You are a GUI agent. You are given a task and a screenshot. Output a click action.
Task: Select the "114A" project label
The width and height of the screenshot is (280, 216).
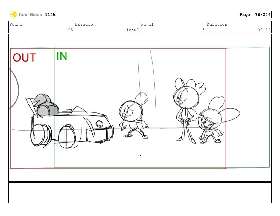coord(50,15)
